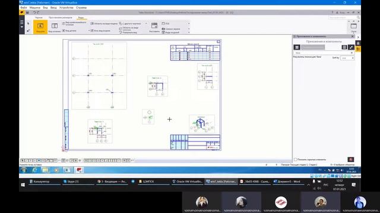Switch to Калькулятор in host taskbar
The width and height of the screenshot is (380, 213).
(45, 182)
